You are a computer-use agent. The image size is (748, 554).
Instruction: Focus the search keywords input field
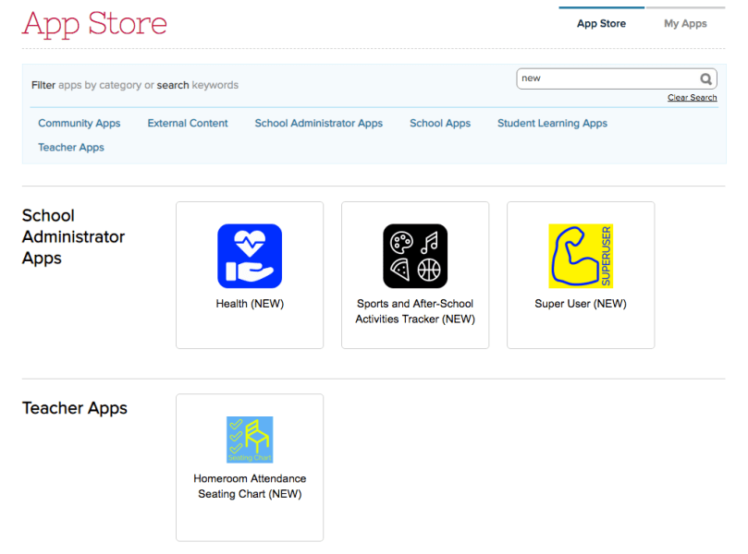point(606,79)
